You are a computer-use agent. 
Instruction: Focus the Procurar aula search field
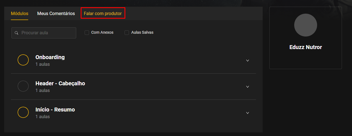pyautogui.click(x=44, y=33)
